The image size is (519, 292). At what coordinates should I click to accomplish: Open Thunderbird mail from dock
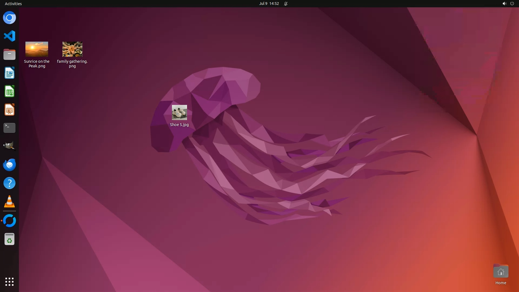pyautogui.click(x=9, y=165)
